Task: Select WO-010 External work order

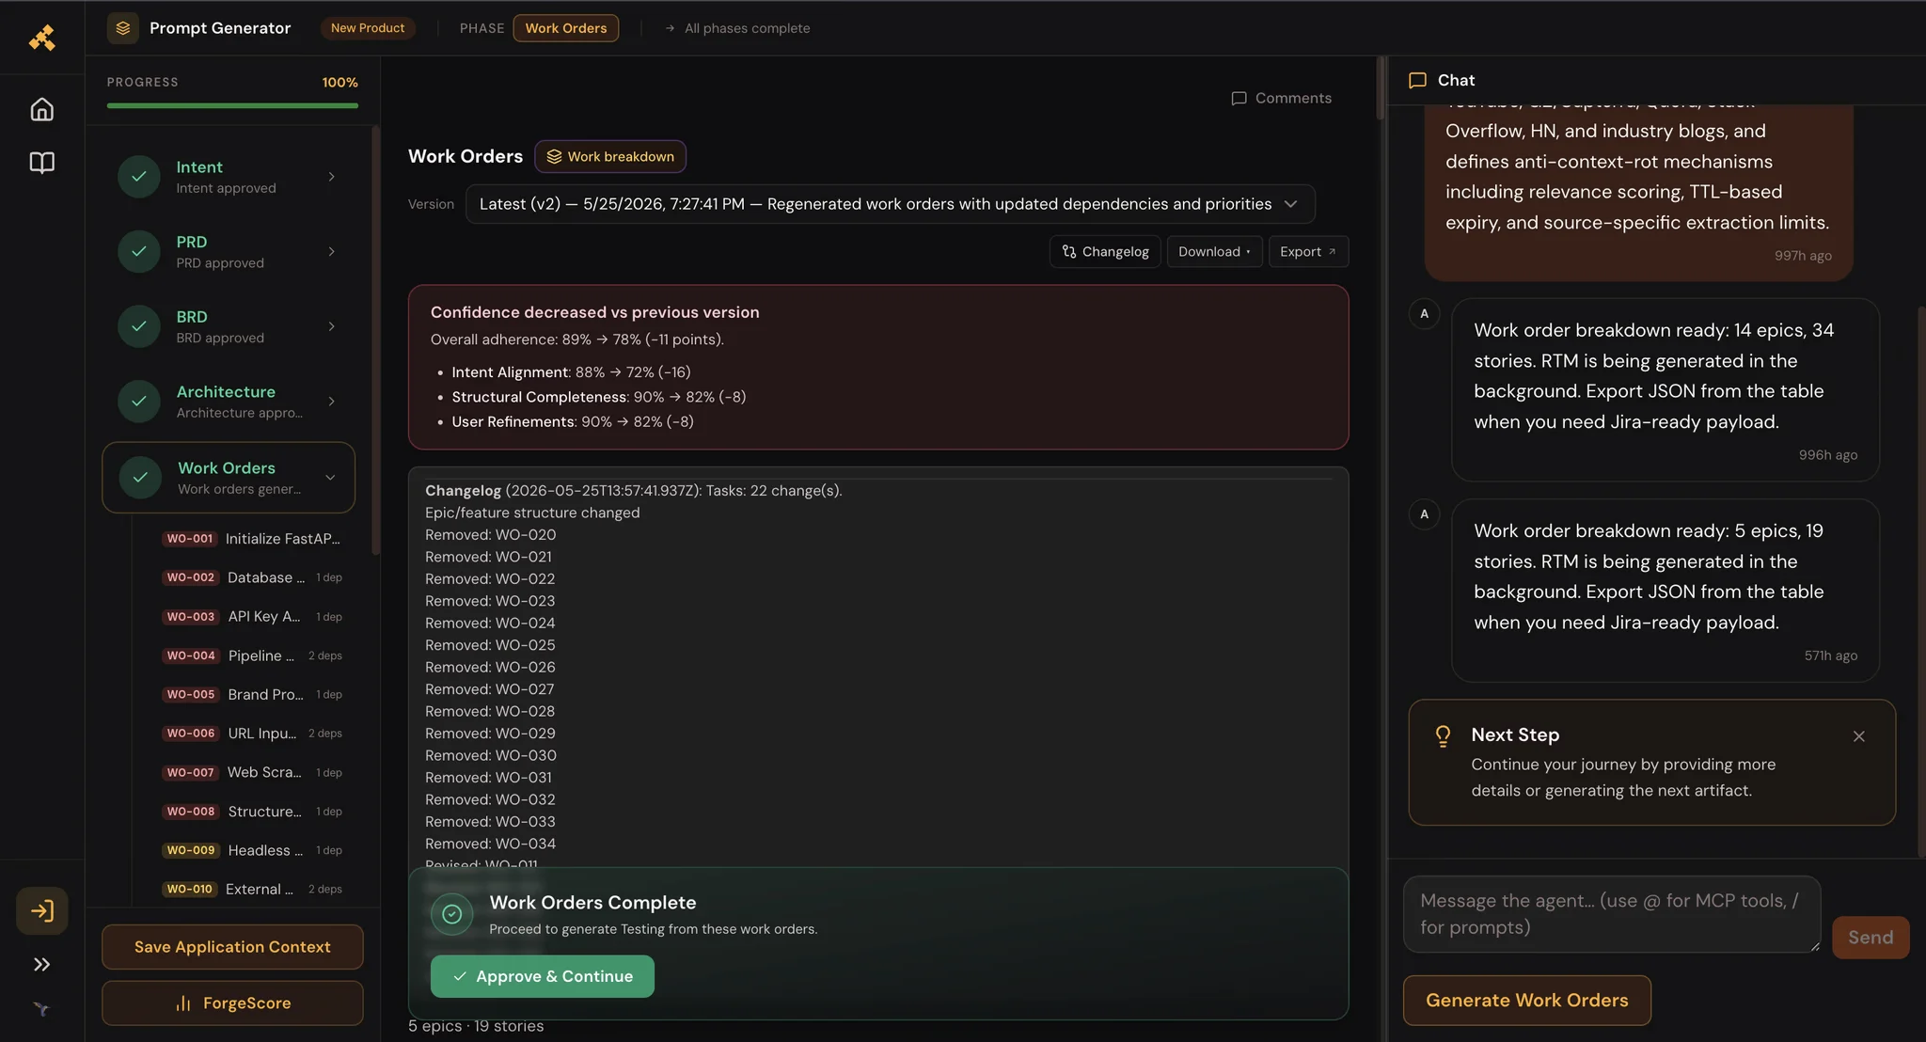Action: click(x=252, y=889)
